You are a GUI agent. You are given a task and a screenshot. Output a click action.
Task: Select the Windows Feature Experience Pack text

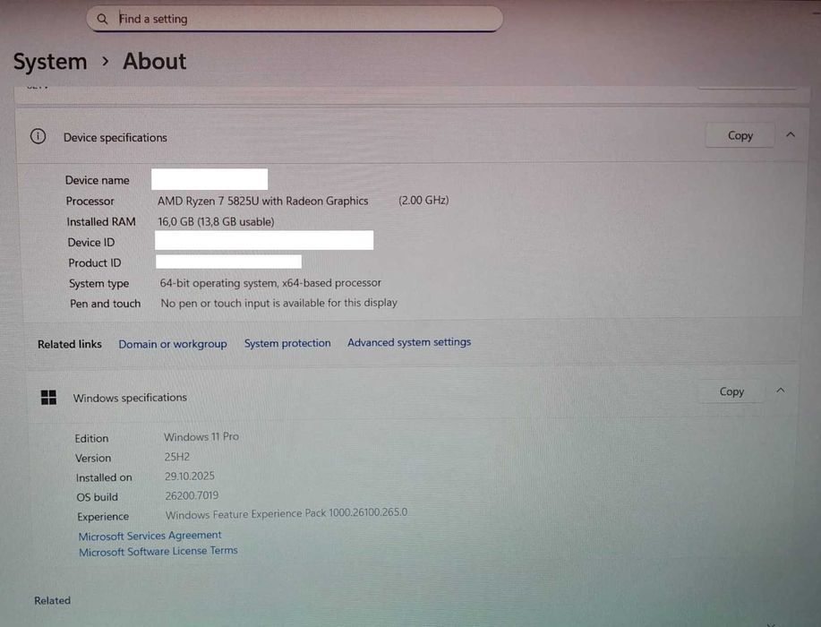pyautogui.click(x=286, y=513)
